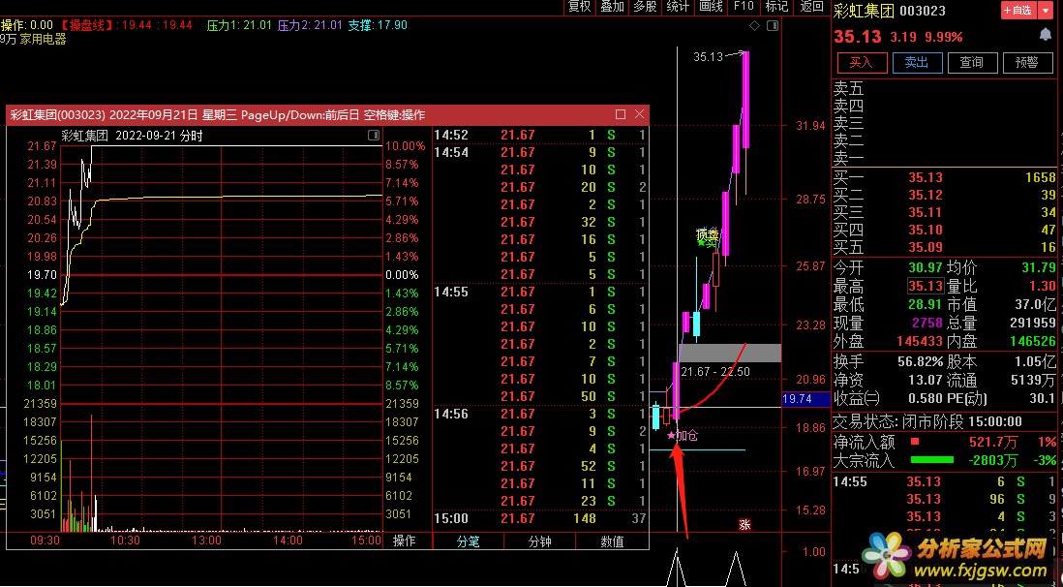Viewport: 1063px width, 587px height.
Task: Click the 压力1: 21.01 indicator label
Action: tap(238, 25)
